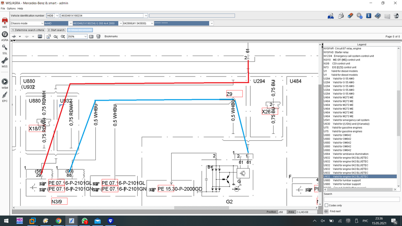402x226 pixels.
Task: Open the Options menu
Action: [11, 8]
